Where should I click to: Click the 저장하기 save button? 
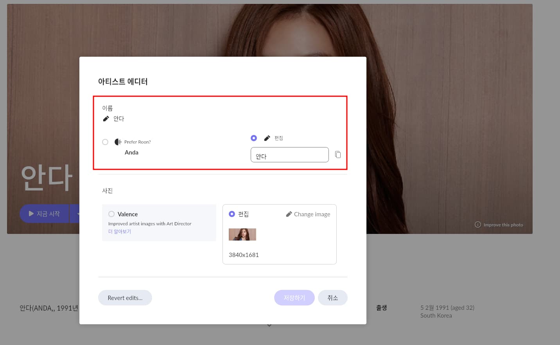click(294, 298)
